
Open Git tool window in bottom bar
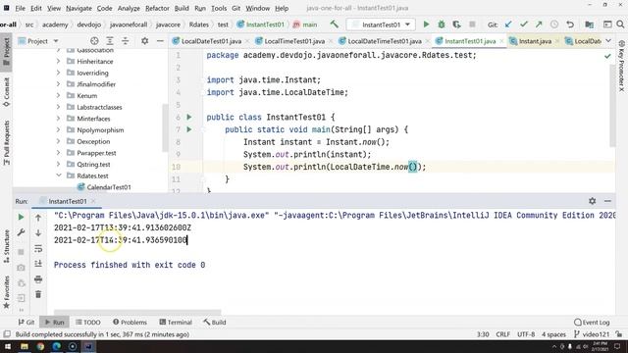26,323
